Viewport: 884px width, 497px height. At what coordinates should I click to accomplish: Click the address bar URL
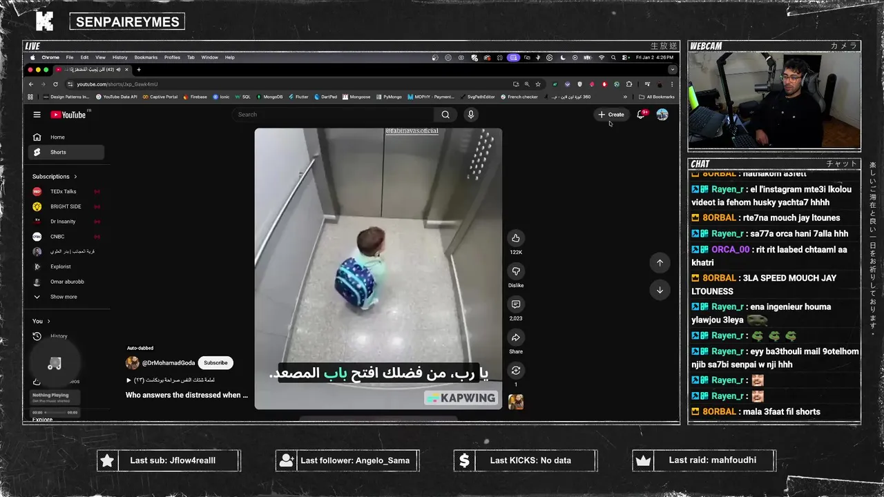[117, 84]
